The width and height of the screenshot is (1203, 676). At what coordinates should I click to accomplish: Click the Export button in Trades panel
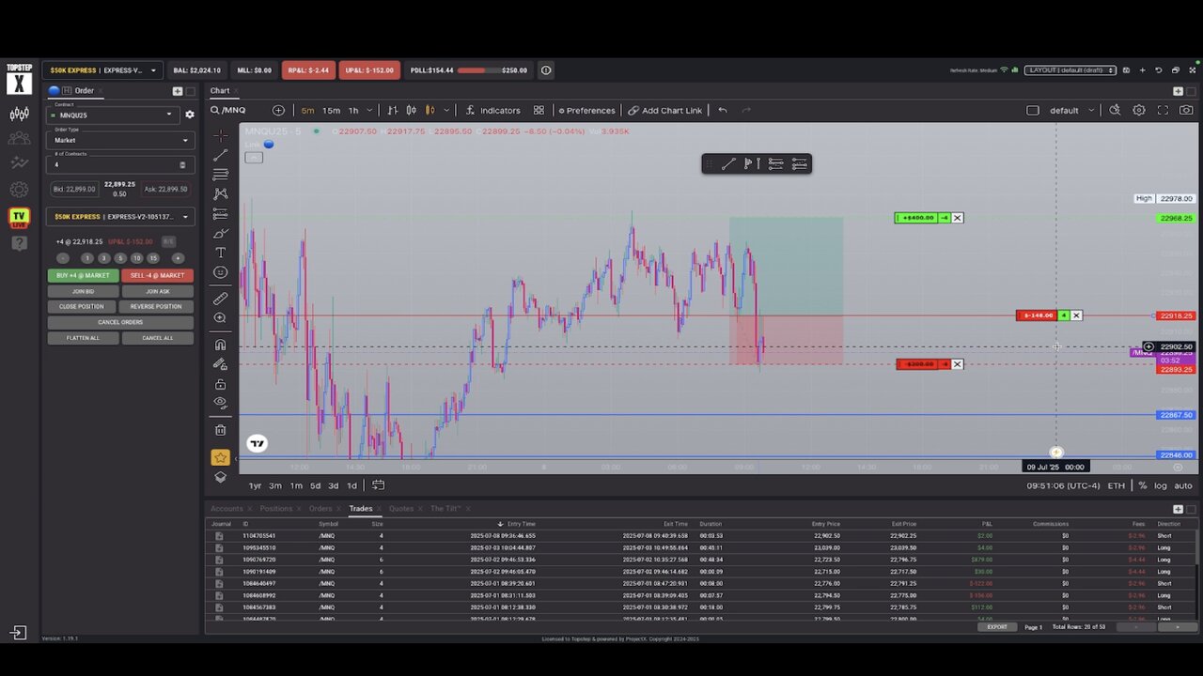coord(997,626)
